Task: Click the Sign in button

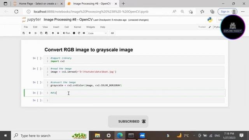Action: pos(227,11)
